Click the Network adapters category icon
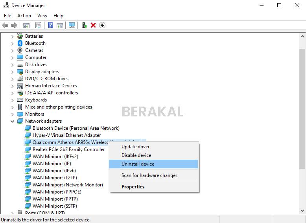 pos(20,121)
